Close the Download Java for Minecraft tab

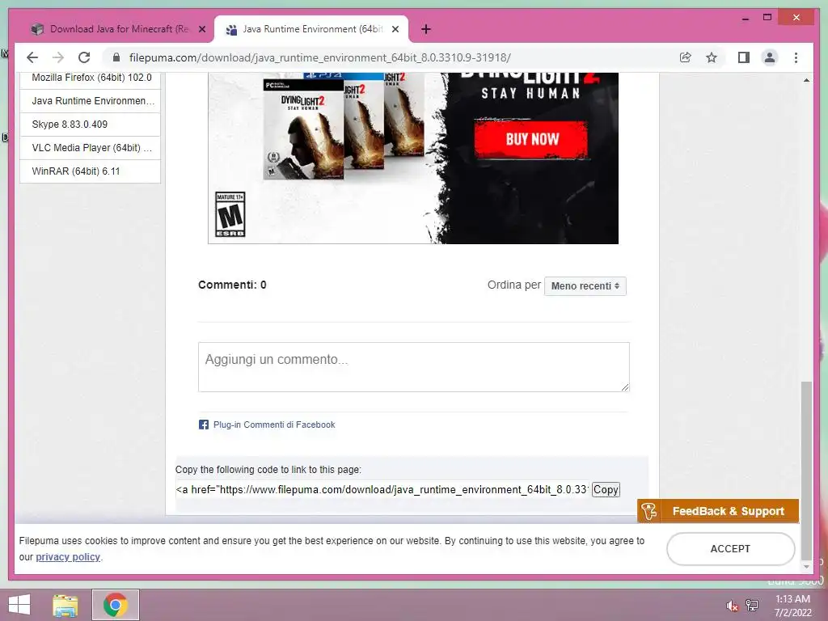[201, 30]
